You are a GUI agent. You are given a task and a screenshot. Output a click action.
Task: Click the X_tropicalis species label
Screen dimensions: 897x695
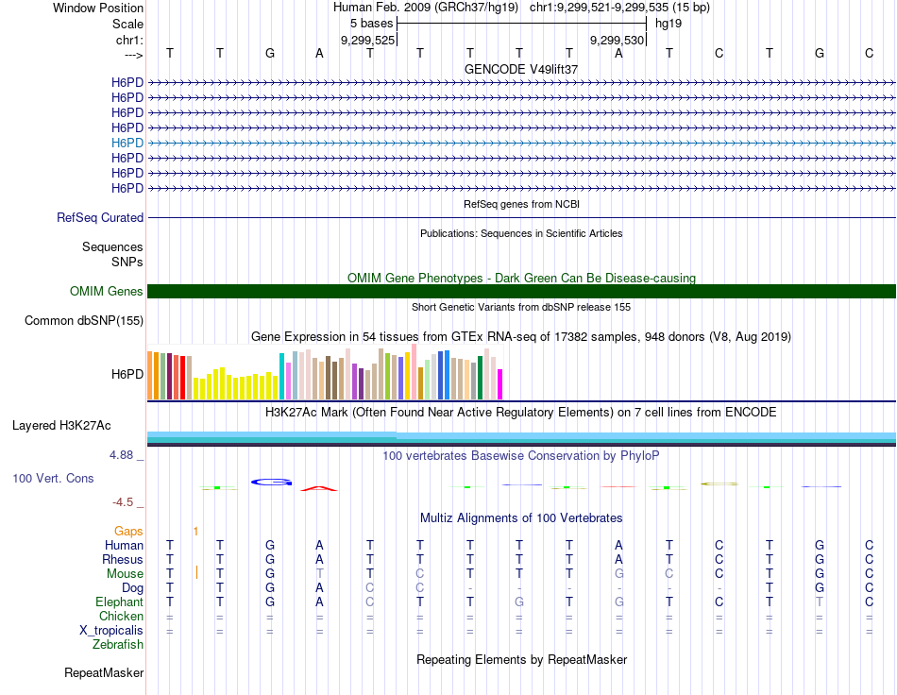coord(111,631)
